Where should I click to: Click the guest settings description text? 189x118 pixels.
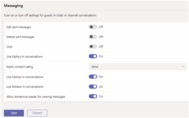51,16
